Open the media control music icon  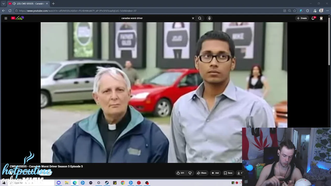coord(315,11)
